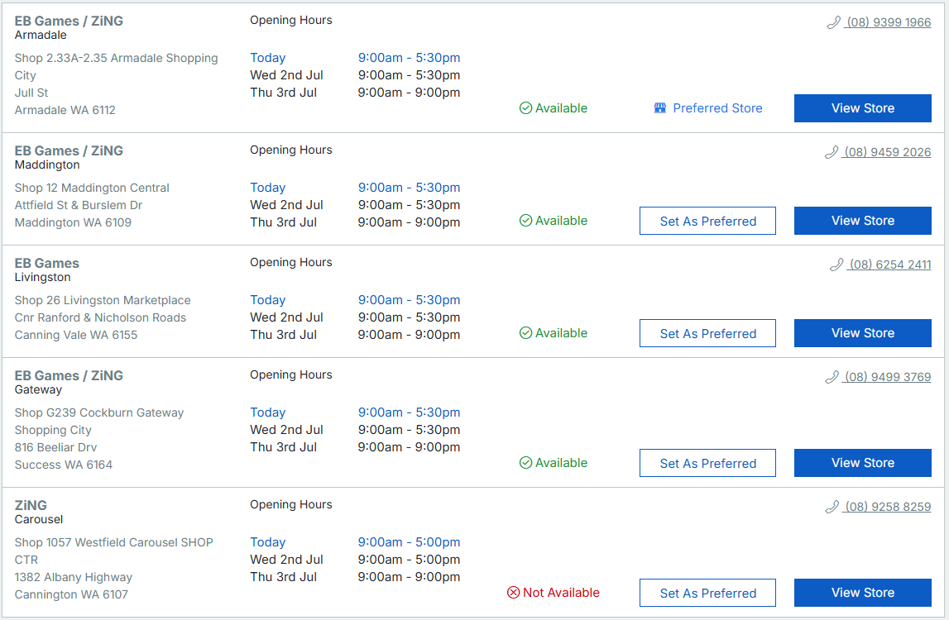Select 'Cannington WA 6107' address line
The height and width of the screenshot is (620, 949).
71,594
